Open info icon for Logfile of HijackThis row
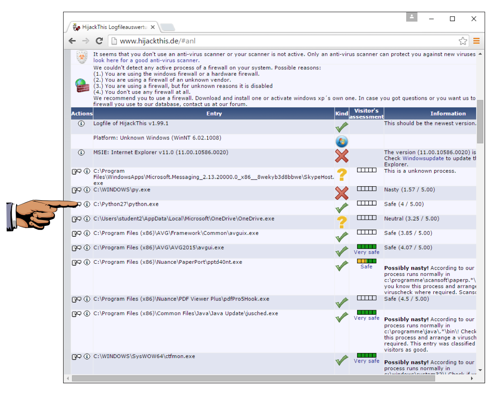The height and width of the screenshot is (395, 495). click(81, 124)
